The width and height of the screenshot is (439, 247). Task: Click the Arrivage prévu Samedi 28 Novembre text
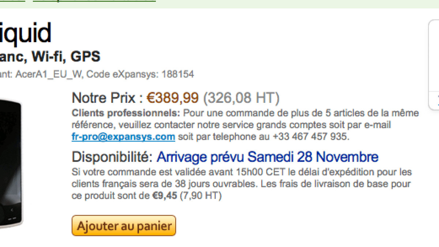267,157
